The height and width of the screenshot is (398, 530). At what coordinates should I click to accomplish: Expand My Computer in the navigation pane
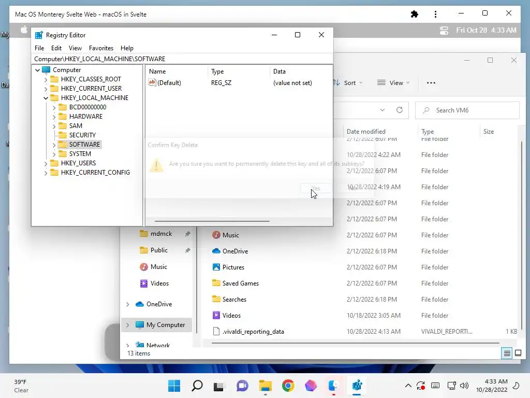point(127,325)
